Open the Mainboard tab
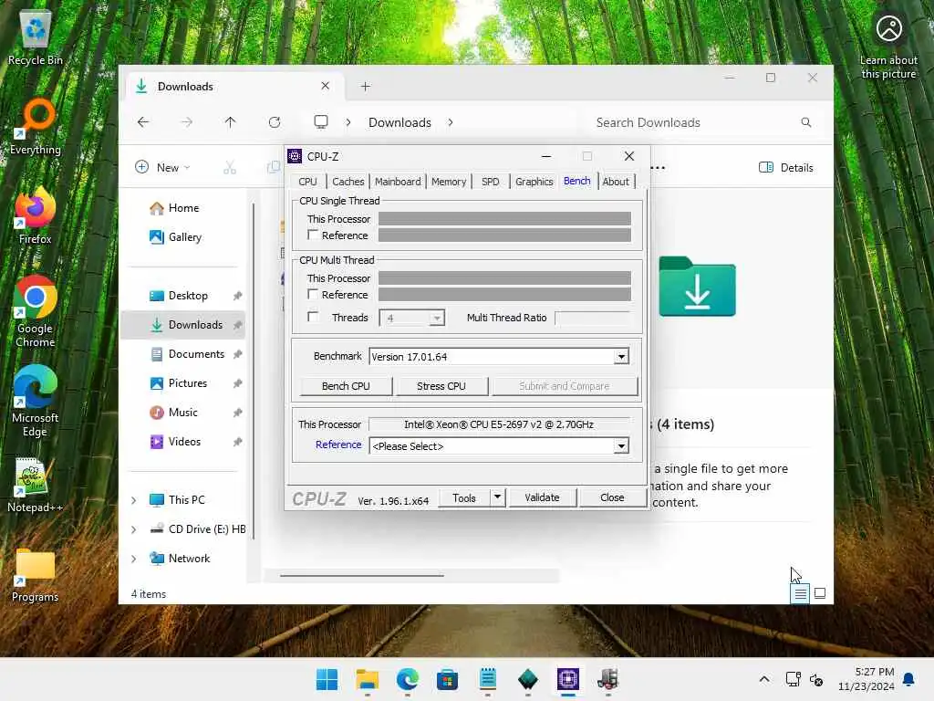934x701 pixels. coord(398,182)
